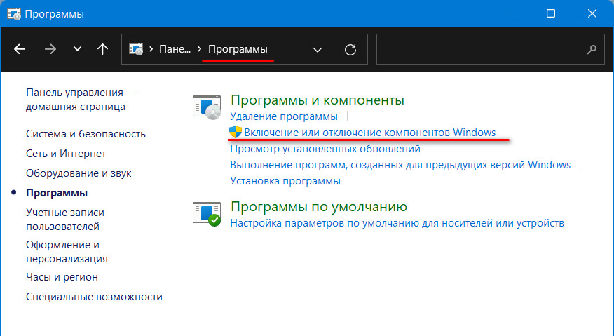
Task: Click 'Удаление программы' link
Action: tap(284, 116)
